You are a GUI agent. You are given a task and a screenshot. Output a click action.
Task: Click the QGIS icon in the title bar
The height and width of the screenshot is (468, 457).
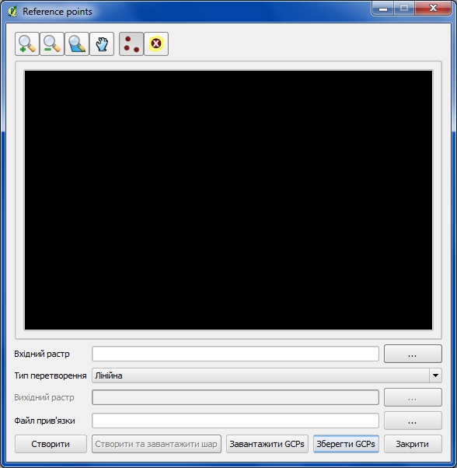coord(12,12)
